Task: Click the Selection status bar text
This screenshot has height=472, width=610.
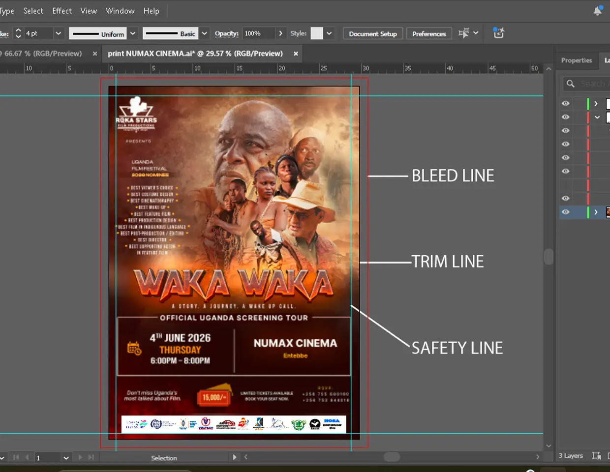Action: click(x=164, y=458)
